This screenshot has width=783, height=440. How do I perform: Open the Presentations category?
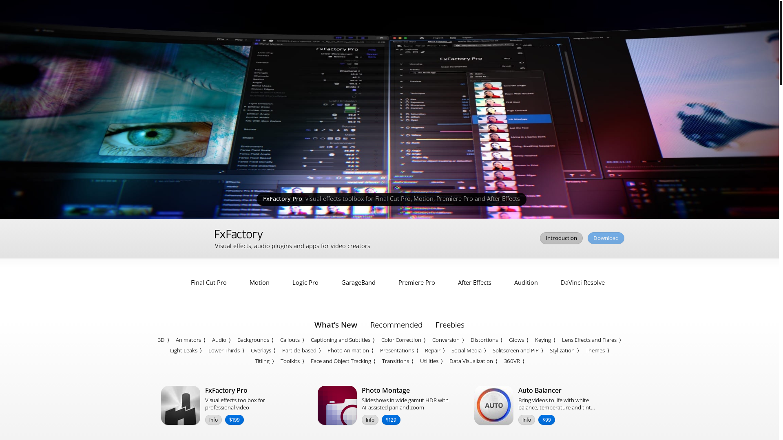[399, 351]
